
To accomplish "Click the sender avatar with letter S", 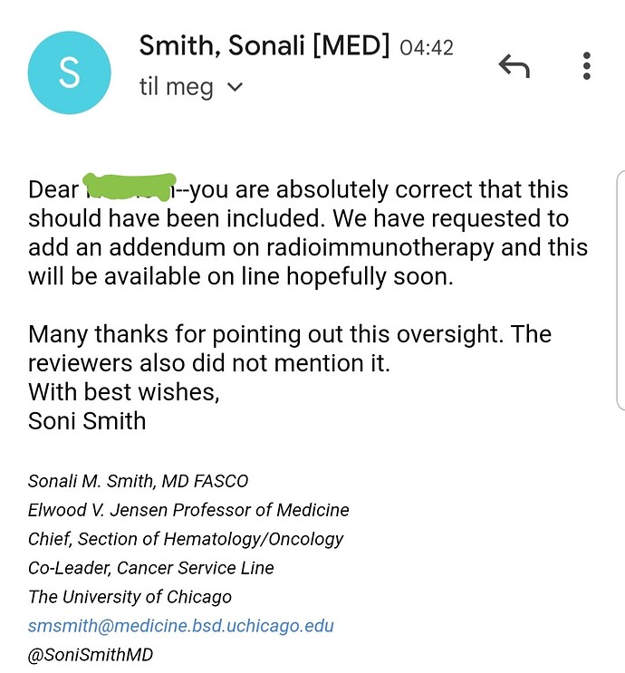I will click(x=69, y=72).
